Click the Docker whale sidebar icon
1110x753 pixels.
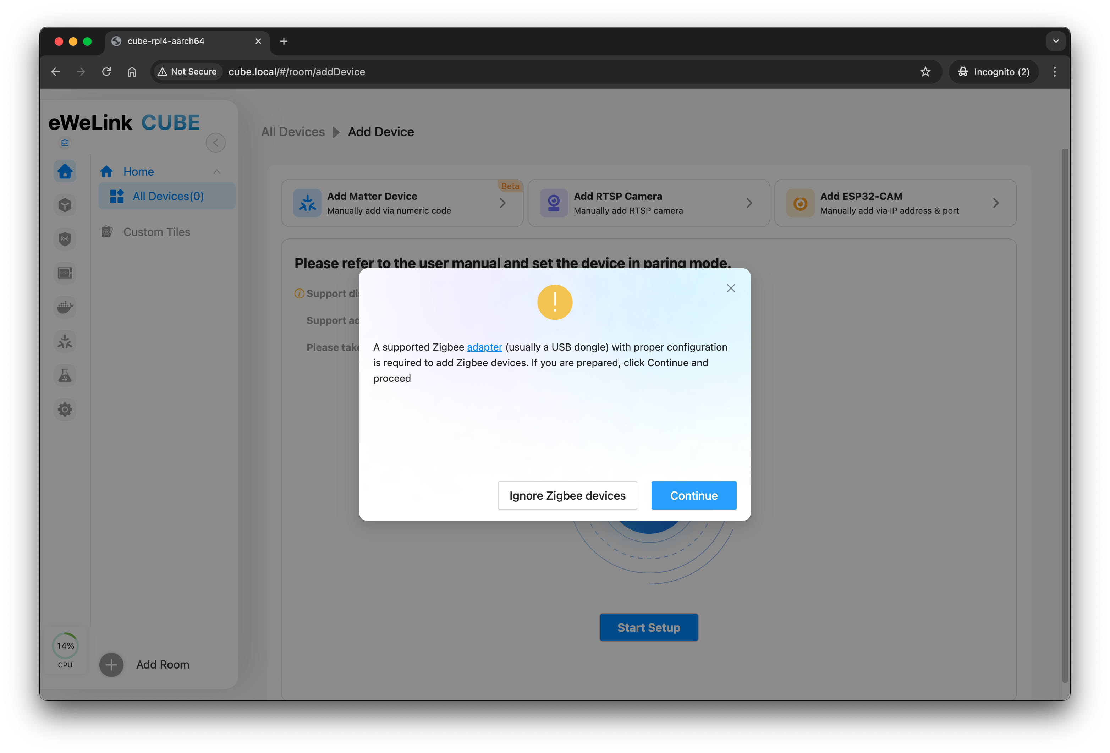coord(65,307)
